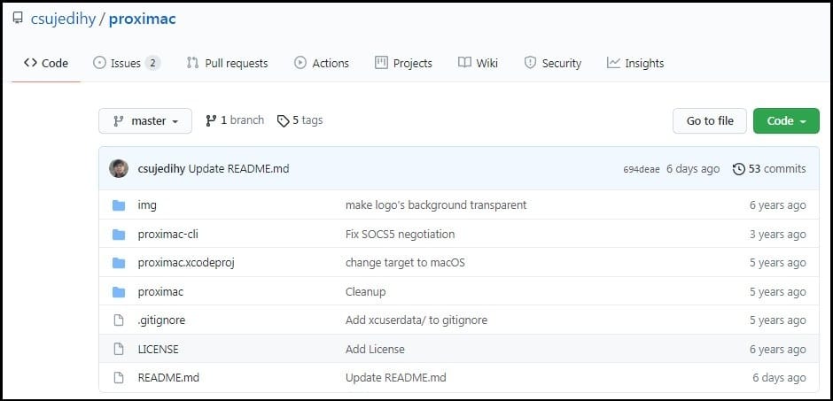This screenshot has width=833, height=401.
Task: Click the clock history icon beside commits
Action: (738, 169)
